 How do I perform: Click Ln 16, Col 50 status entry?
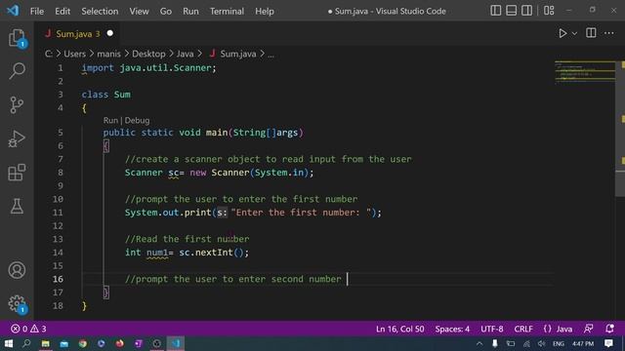[399, 329]
